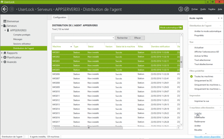224x139 pixels.
Task: Close the Accès rapide panel
Action: tap(221, 18)
